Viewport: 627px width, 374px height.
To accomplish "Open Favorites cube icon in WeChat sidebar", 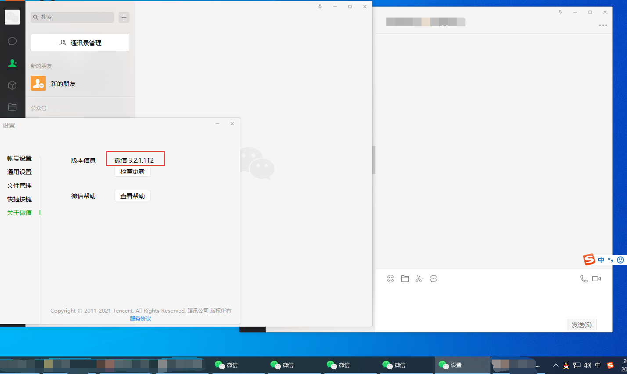I will click(12, 85).
